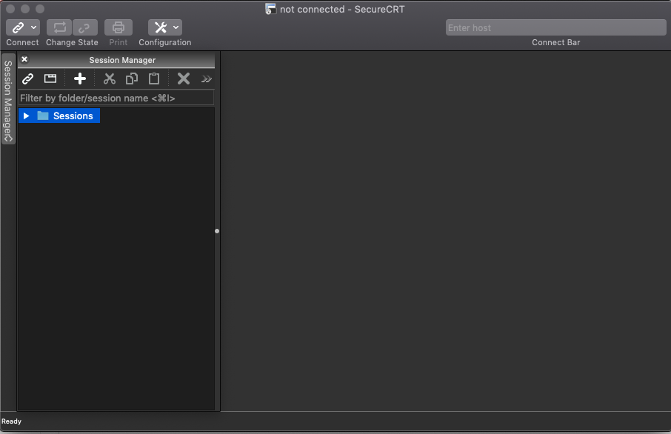Open Configuration using the wrench icon
The width and height of the screenshot is (671, 434).
point(160,27)
